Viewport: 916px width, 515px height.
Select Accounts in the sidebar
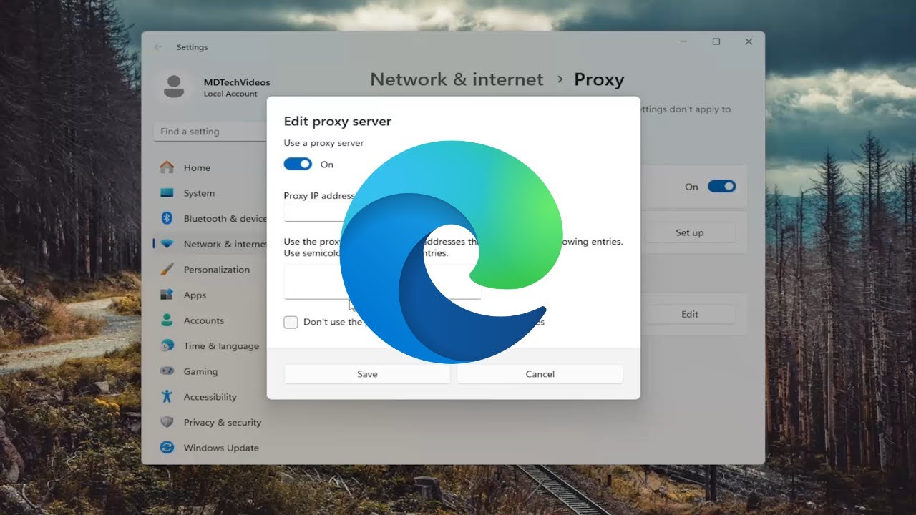click(x=204, y=320)
